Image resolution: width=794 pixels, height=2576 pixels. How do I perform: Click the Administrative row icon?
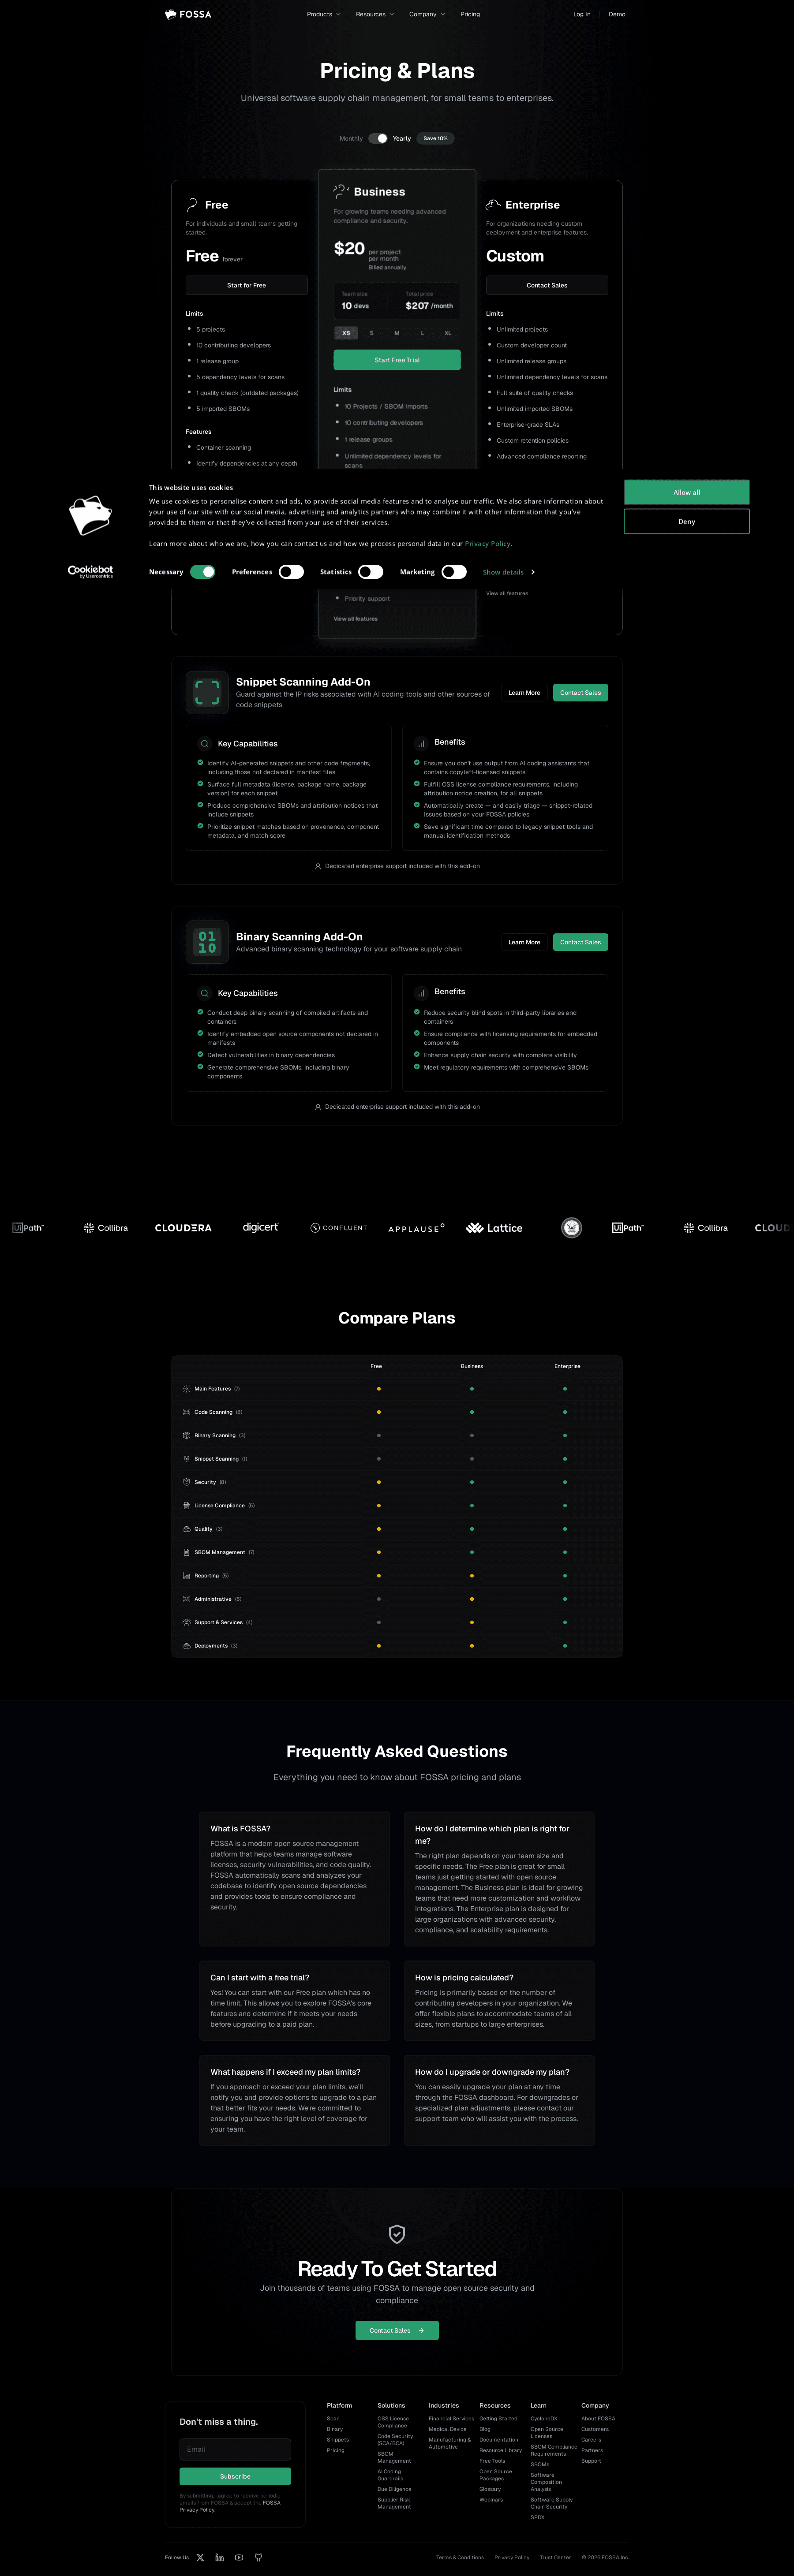(x=187, y=1599)
